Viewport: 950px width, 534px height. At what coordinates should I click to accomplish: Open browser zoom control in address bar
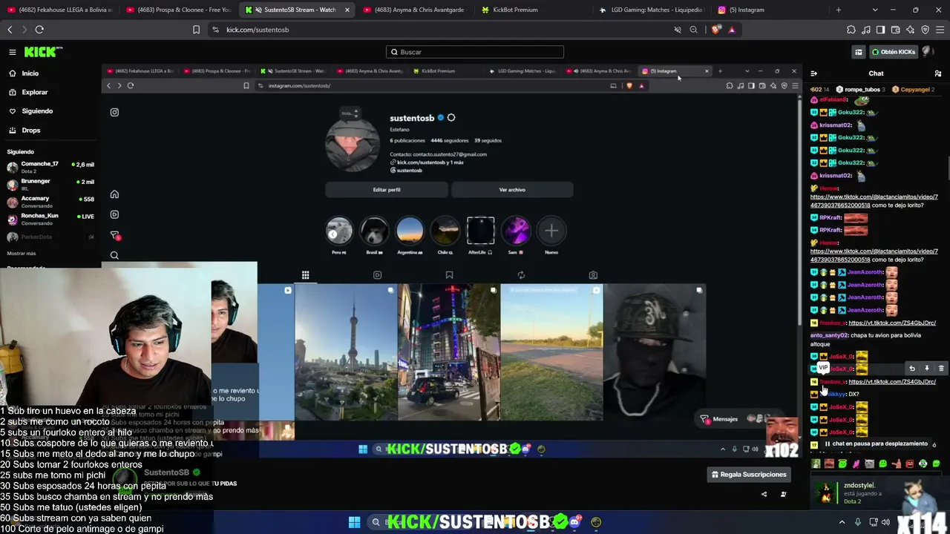pos(693,30)
